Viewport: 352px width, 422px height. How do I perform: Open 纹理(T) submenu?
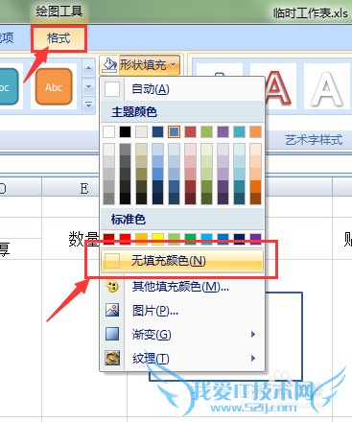pos(182,359)
